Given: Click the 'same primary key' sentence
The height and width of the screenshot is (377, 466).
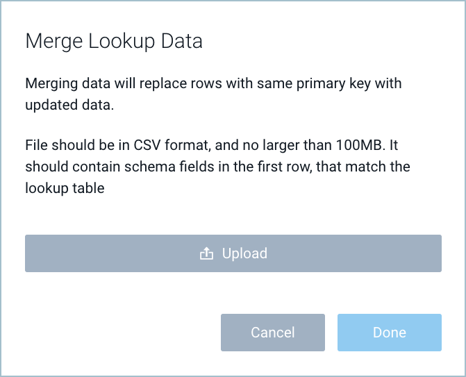Looking at the screenshot, I should 213,84.
